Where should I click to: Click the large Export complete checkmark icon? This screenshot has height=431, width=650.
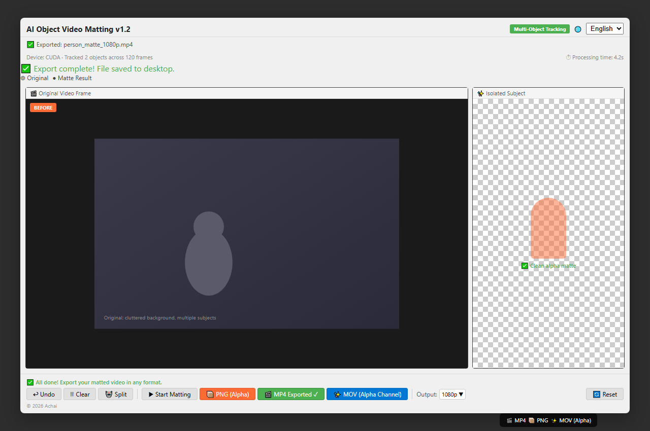26,68
